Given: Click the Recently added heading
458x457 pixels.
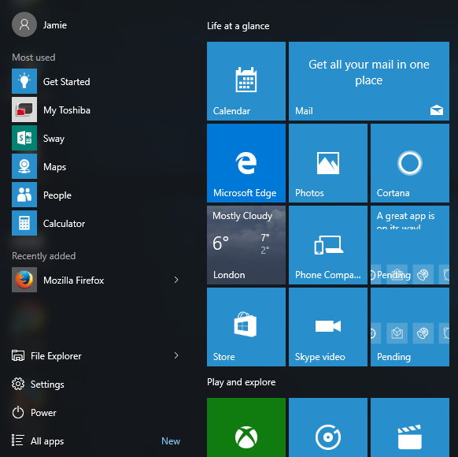Looking at the screenshot, I should click(44, 256).
